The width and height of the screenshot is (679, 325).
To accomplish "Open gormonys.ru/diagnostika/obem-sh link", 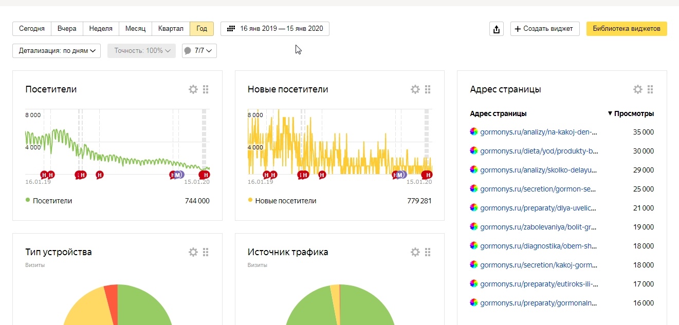I will [x=539, y=246].
